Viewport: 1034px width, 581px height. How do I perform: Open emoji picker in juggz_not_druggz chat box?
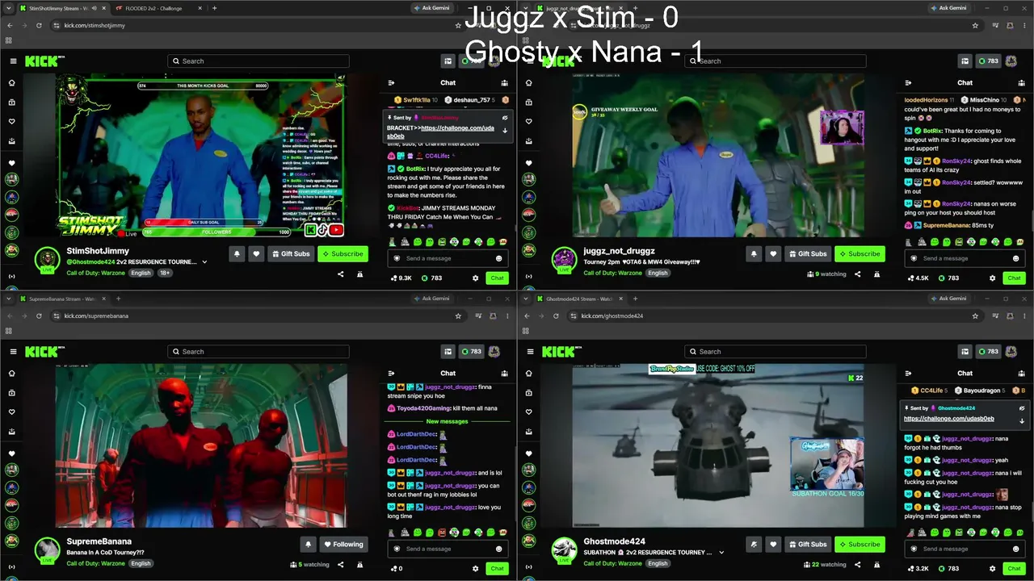[1015, 258]
